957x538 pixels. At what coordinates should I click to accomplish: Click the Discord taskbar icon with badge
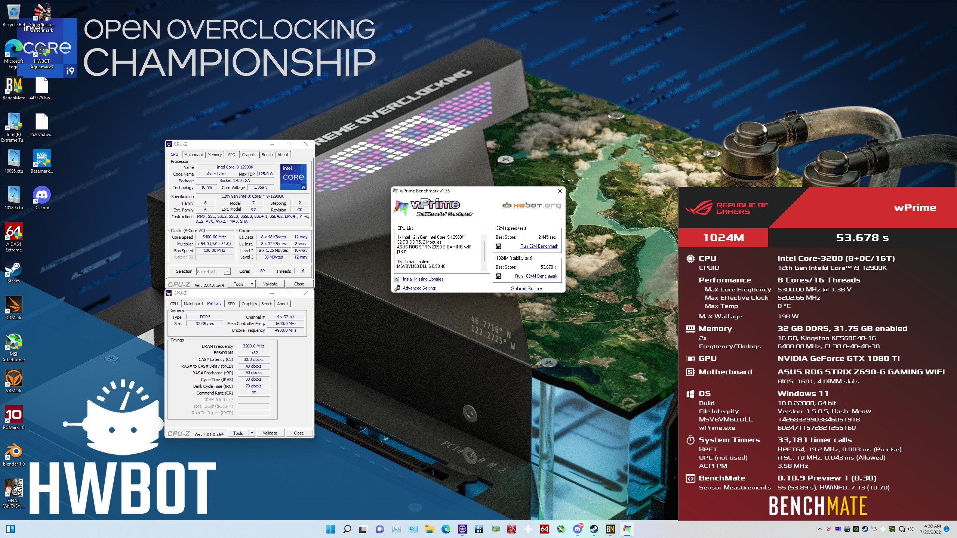pos(578,529)
